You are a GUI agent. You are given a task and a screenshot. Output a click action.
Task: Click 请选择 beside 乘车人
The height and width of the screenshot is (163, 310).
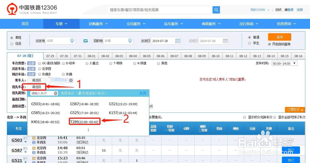click(37, 80)
